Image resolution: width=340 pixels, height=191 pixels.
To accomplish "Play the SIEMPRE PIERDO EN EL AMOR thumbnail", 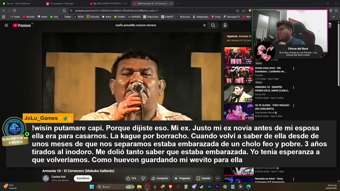I will [239, 94].
